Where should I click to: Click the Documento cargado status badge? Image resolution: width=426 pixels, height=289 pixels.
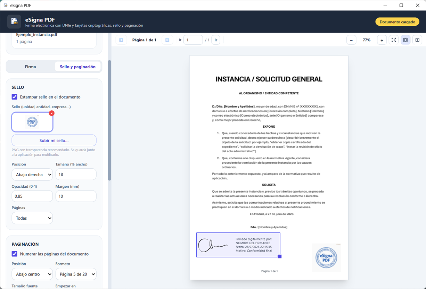(x=397, y=22)
